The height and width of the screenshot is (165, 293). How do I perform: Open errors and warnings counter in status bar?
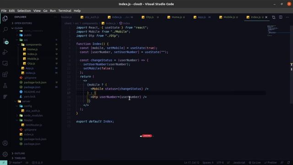pos(37,163)
